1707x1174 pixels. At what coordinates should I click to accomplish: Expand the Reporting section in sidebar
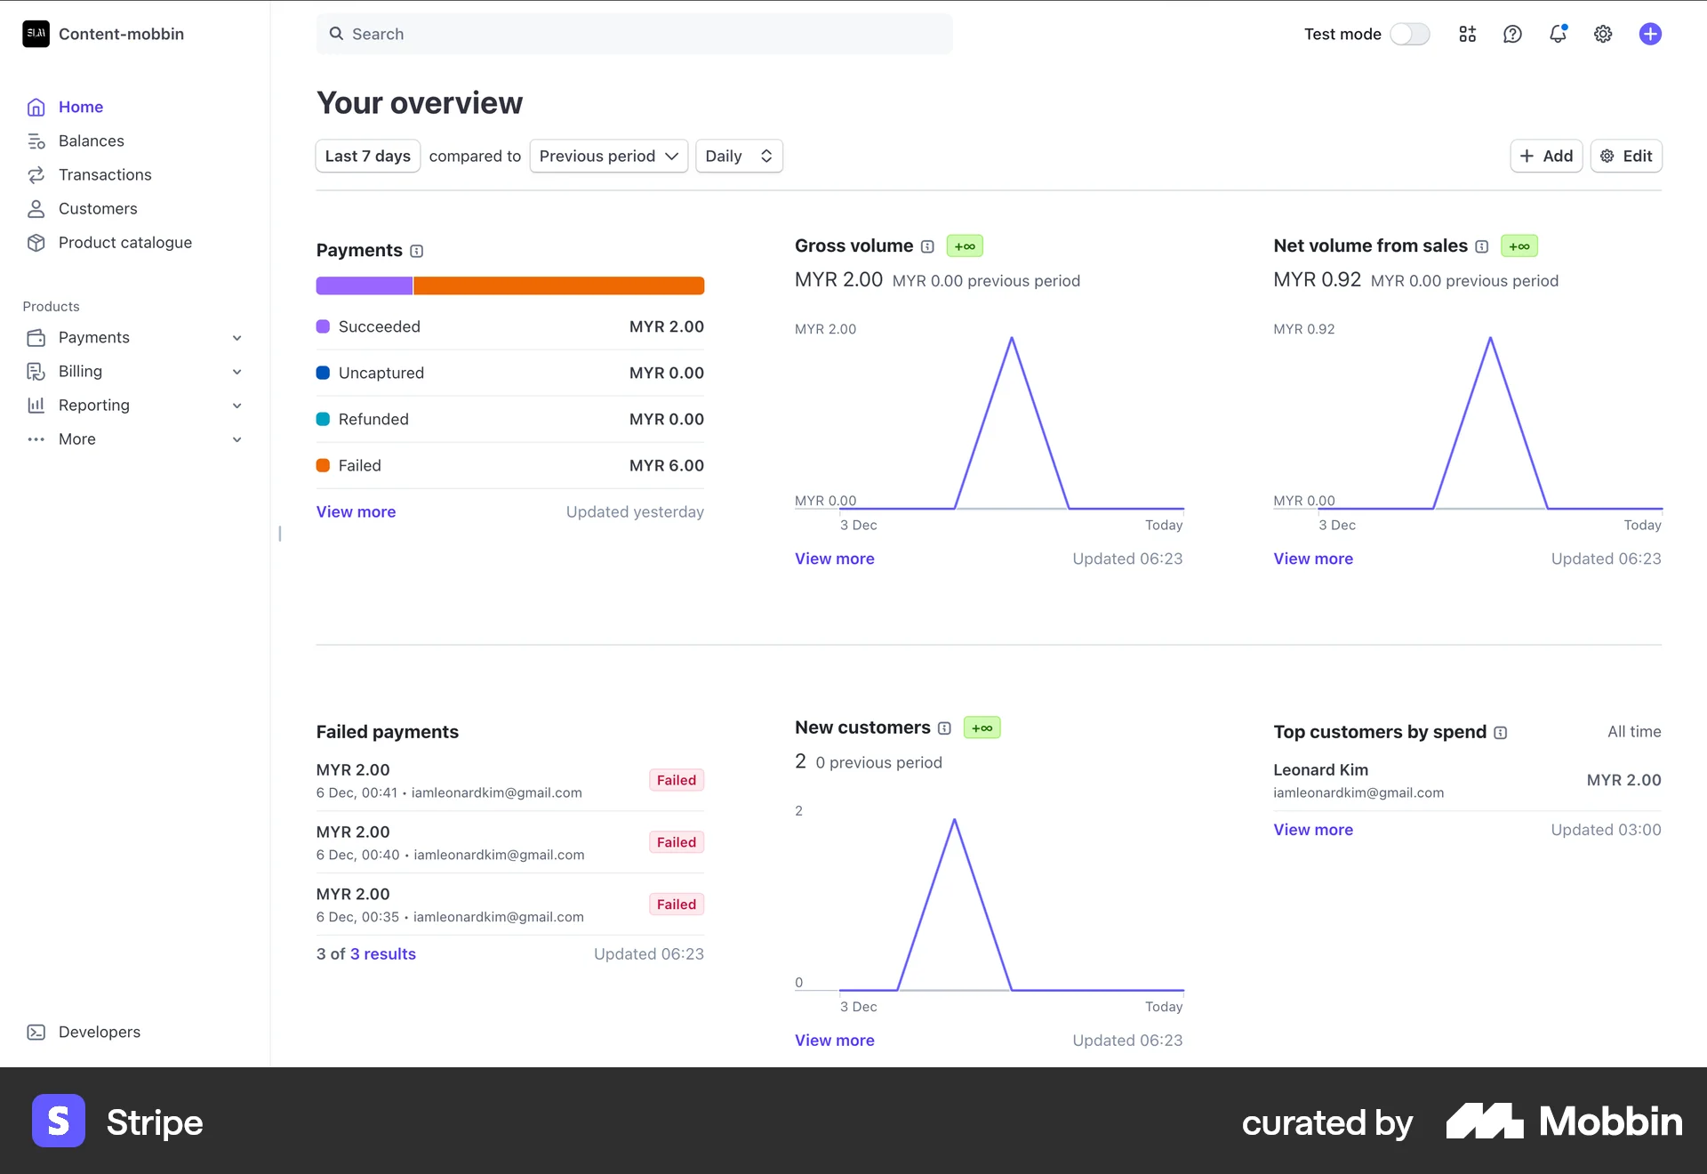tap(92, 405)
